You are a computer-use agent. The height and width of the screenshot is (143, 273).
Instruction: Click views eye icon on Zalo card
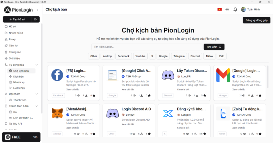tap(244, 134)
